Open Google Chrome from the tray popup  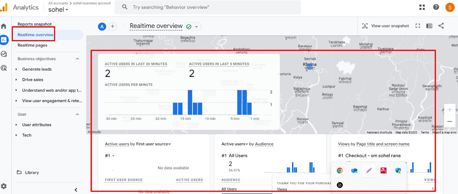click(340, 171)
